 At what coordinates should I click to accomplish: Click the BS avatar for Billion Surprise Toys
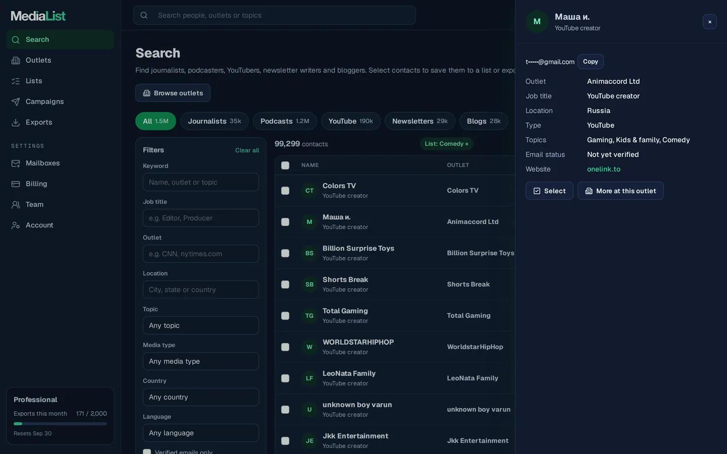[x=309, y=253]
